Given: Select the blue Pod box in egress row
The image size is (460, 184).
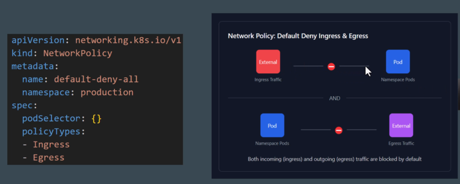Looking at the screenshot, I should pyautogui.click(x=272, y=125).
